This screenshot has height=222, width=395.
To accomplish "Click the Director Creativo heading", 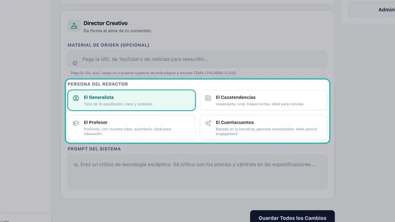I will coord(106,23).
